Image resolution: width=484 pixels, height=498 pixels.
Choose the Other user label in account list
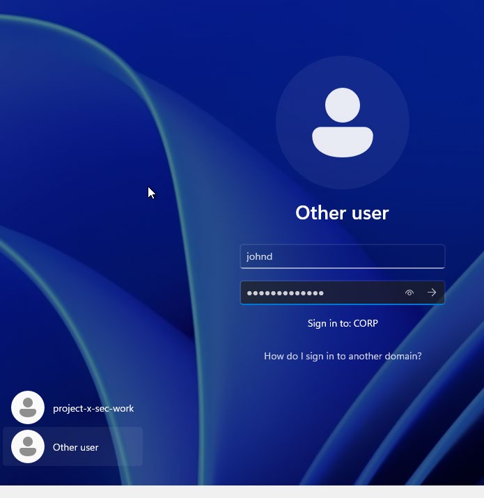point(76,448)
